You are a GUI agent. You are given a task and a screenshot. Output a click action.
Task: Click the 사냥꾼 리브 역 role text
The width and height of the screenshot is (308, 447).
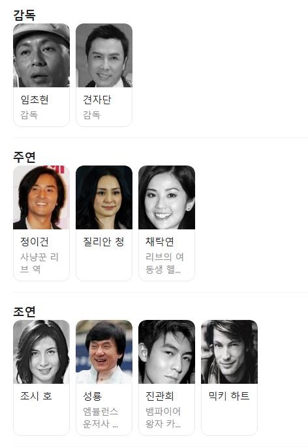point(39,263)
